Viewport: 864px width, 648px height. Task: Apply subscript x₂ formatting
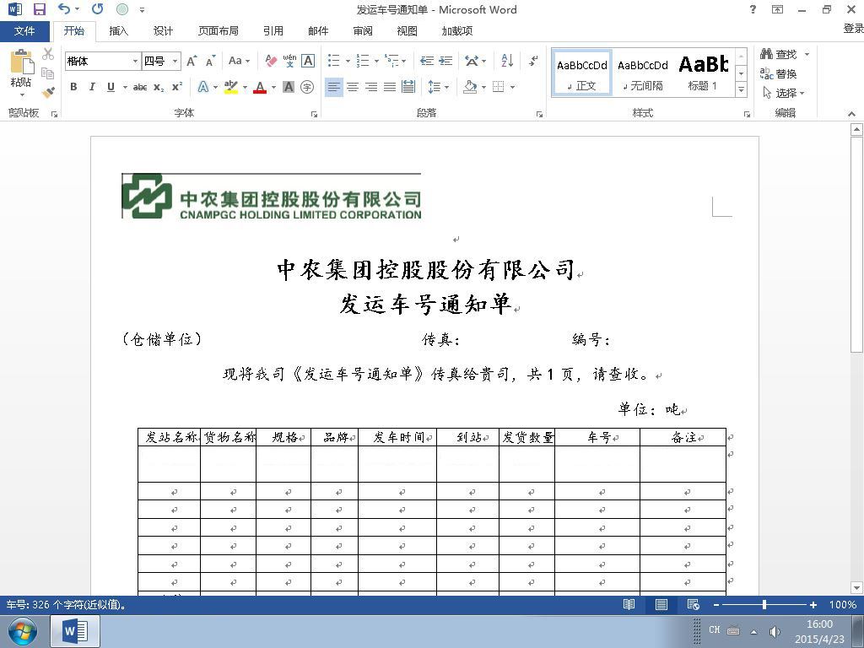(159, 87)
